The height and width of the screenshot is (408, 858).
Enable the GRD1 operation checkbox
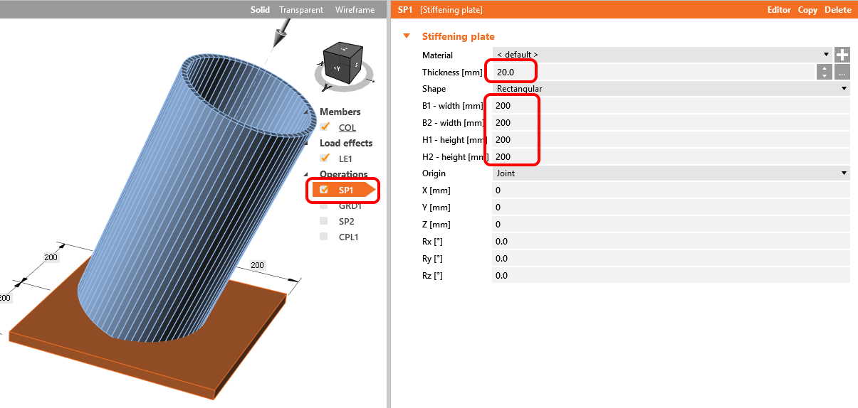pos(324,205)
